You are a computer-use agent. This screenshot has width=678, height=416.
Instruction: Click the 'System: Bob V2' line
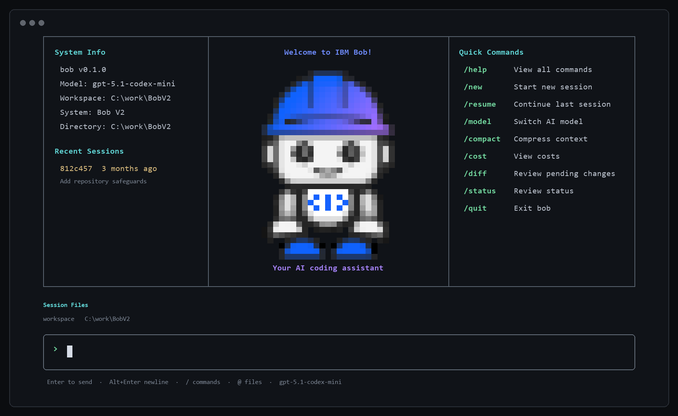[x=92, y=112]
